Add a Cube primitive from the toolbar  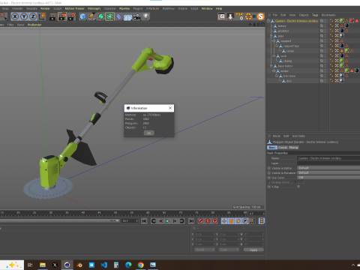(82, 16)
